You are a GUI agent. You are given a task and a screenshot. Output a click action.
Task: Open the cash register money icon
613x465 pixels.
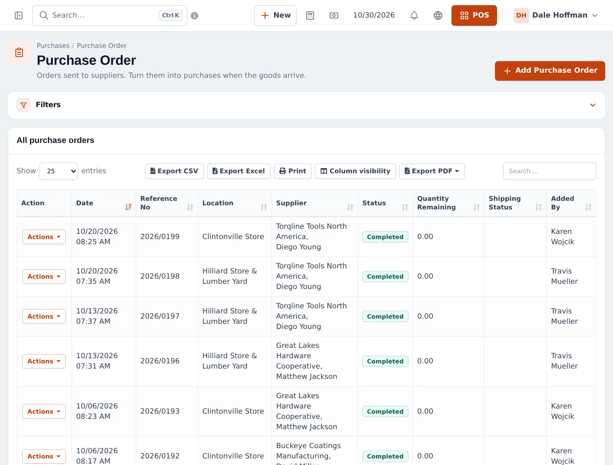334,15
